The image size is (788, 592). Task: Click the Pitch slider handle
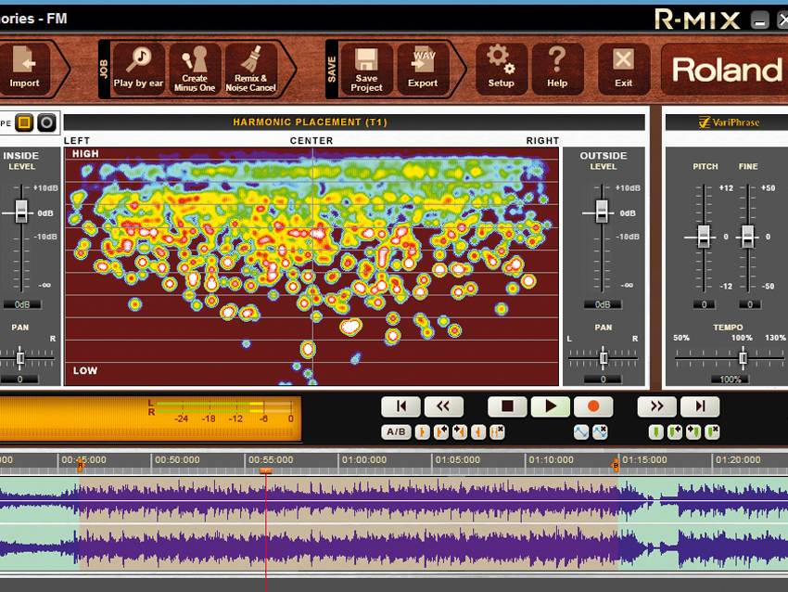(x=704, y=237)
